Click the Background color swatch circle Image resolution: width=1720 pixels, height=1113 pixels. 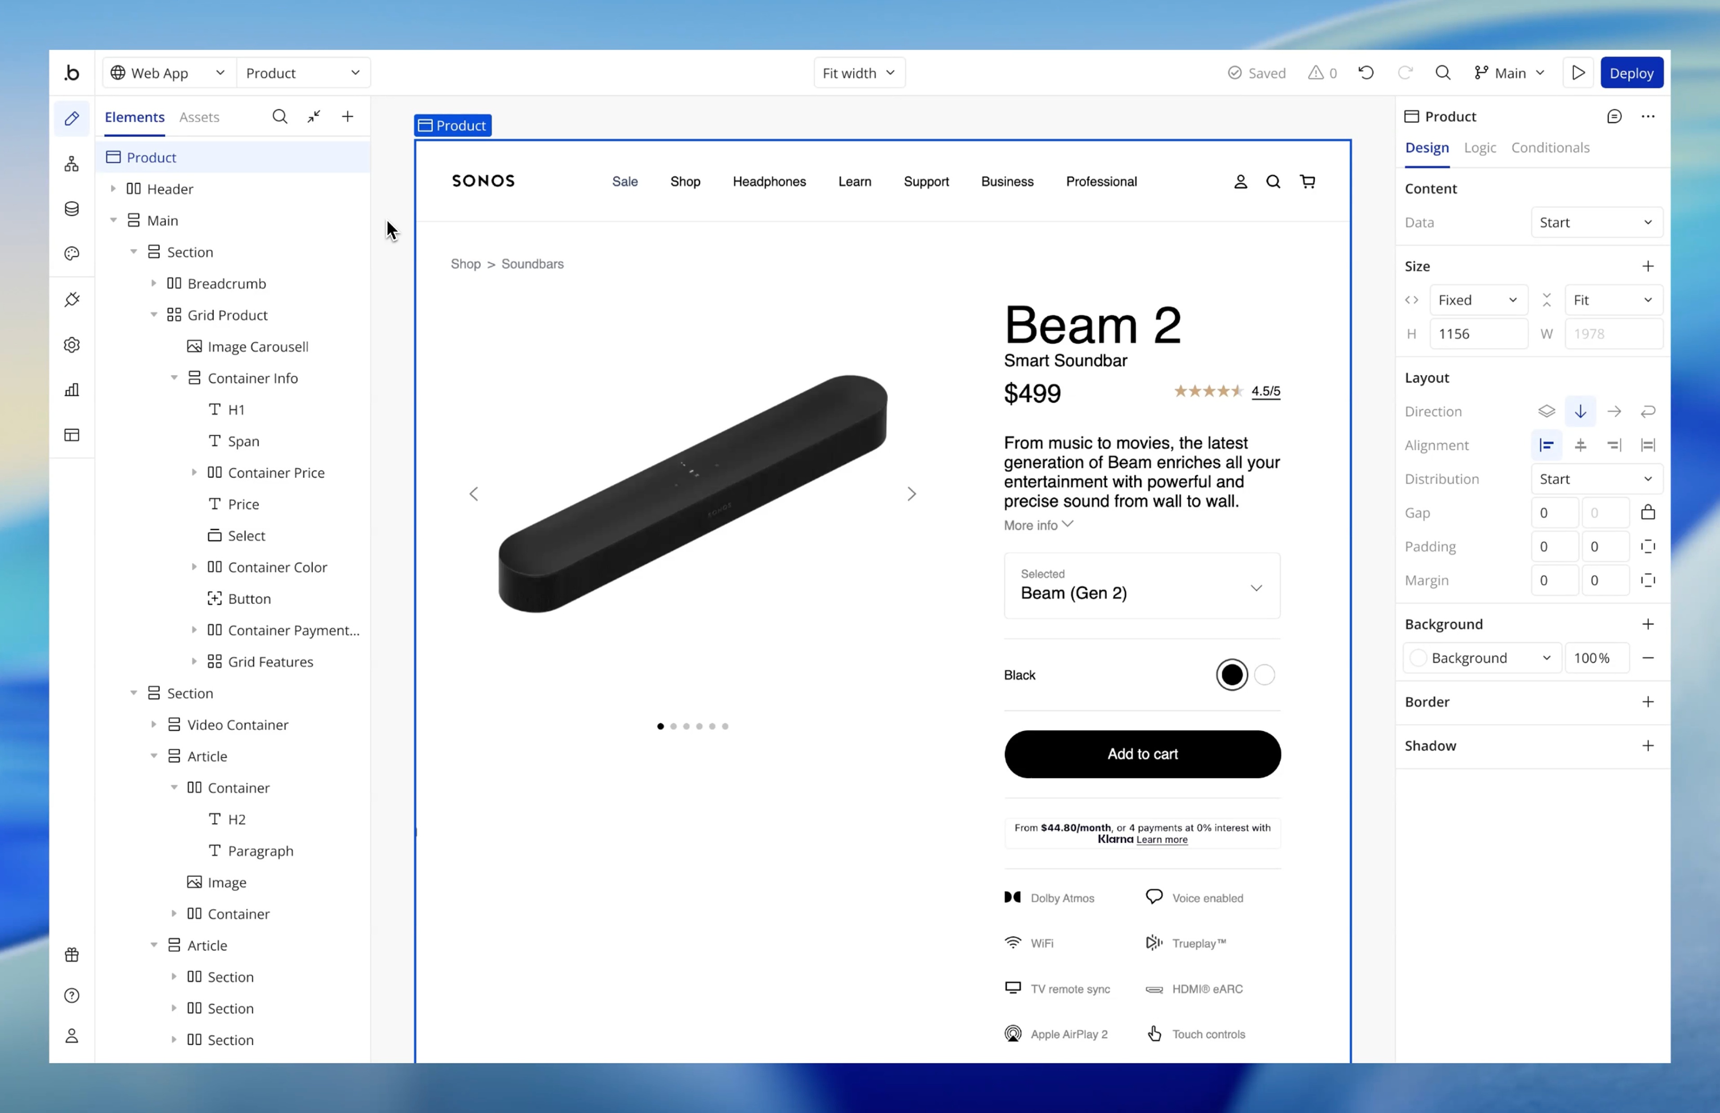point(1418,658)
